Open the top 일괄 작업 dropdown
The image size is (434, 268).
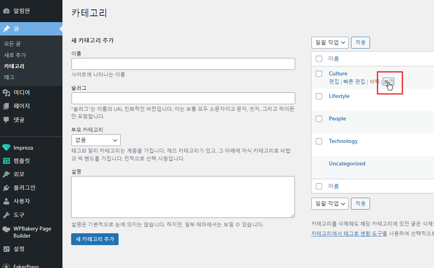(x=330, y=43)
